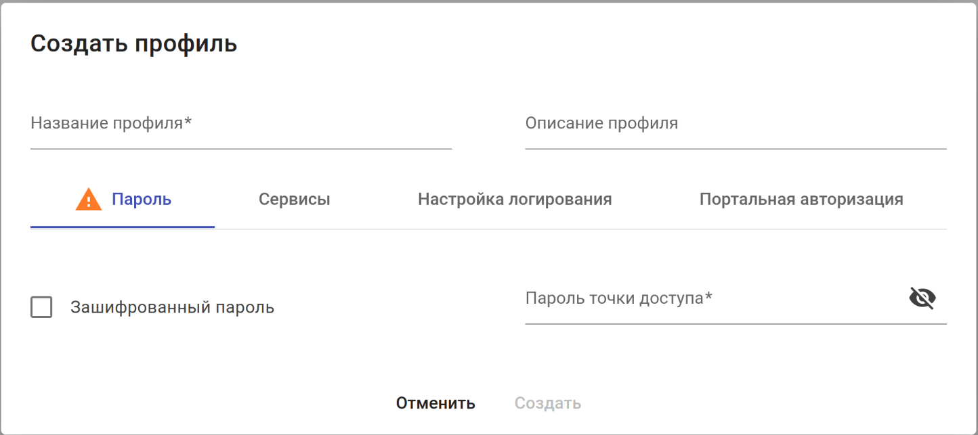The width and height of the screenshot is (978, 435).
Task: Click the underline of Описание профиля field
Action: tap(735, 148)
